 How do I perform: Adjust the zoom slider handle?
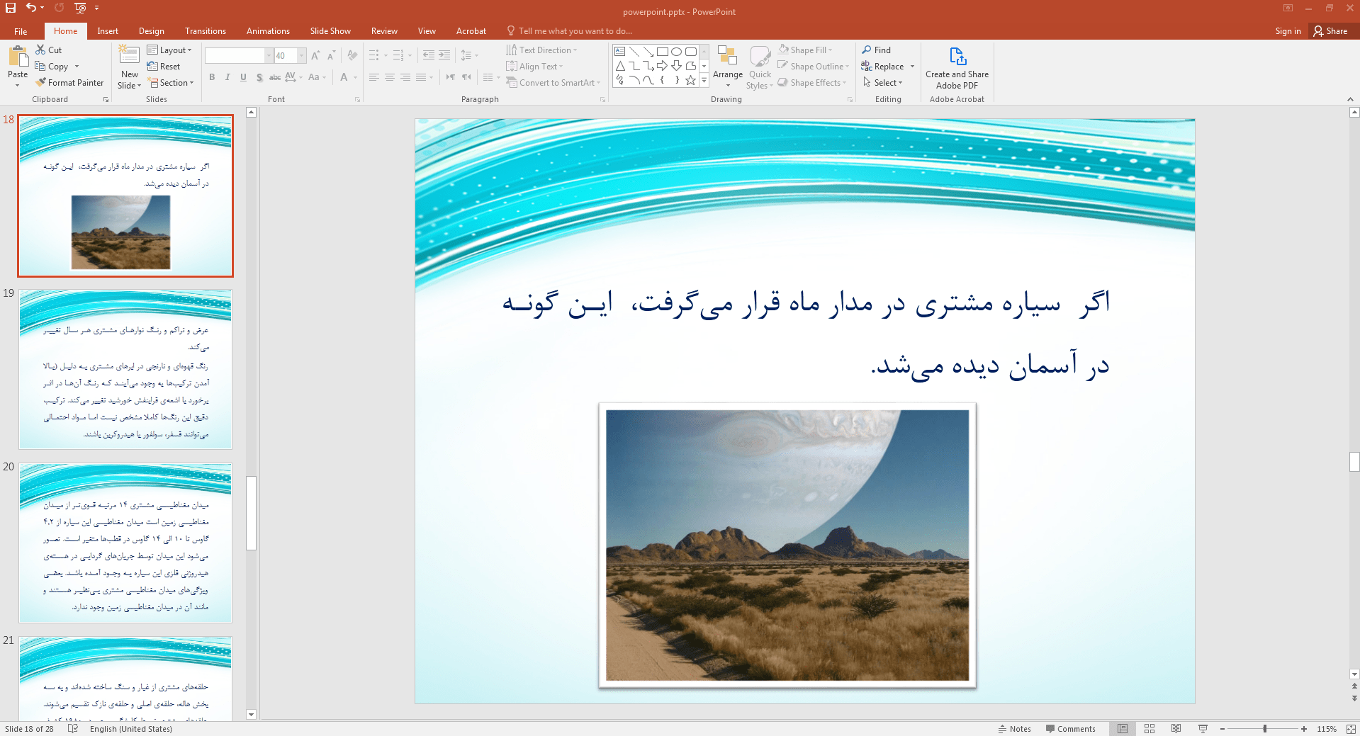point(1265,729)
